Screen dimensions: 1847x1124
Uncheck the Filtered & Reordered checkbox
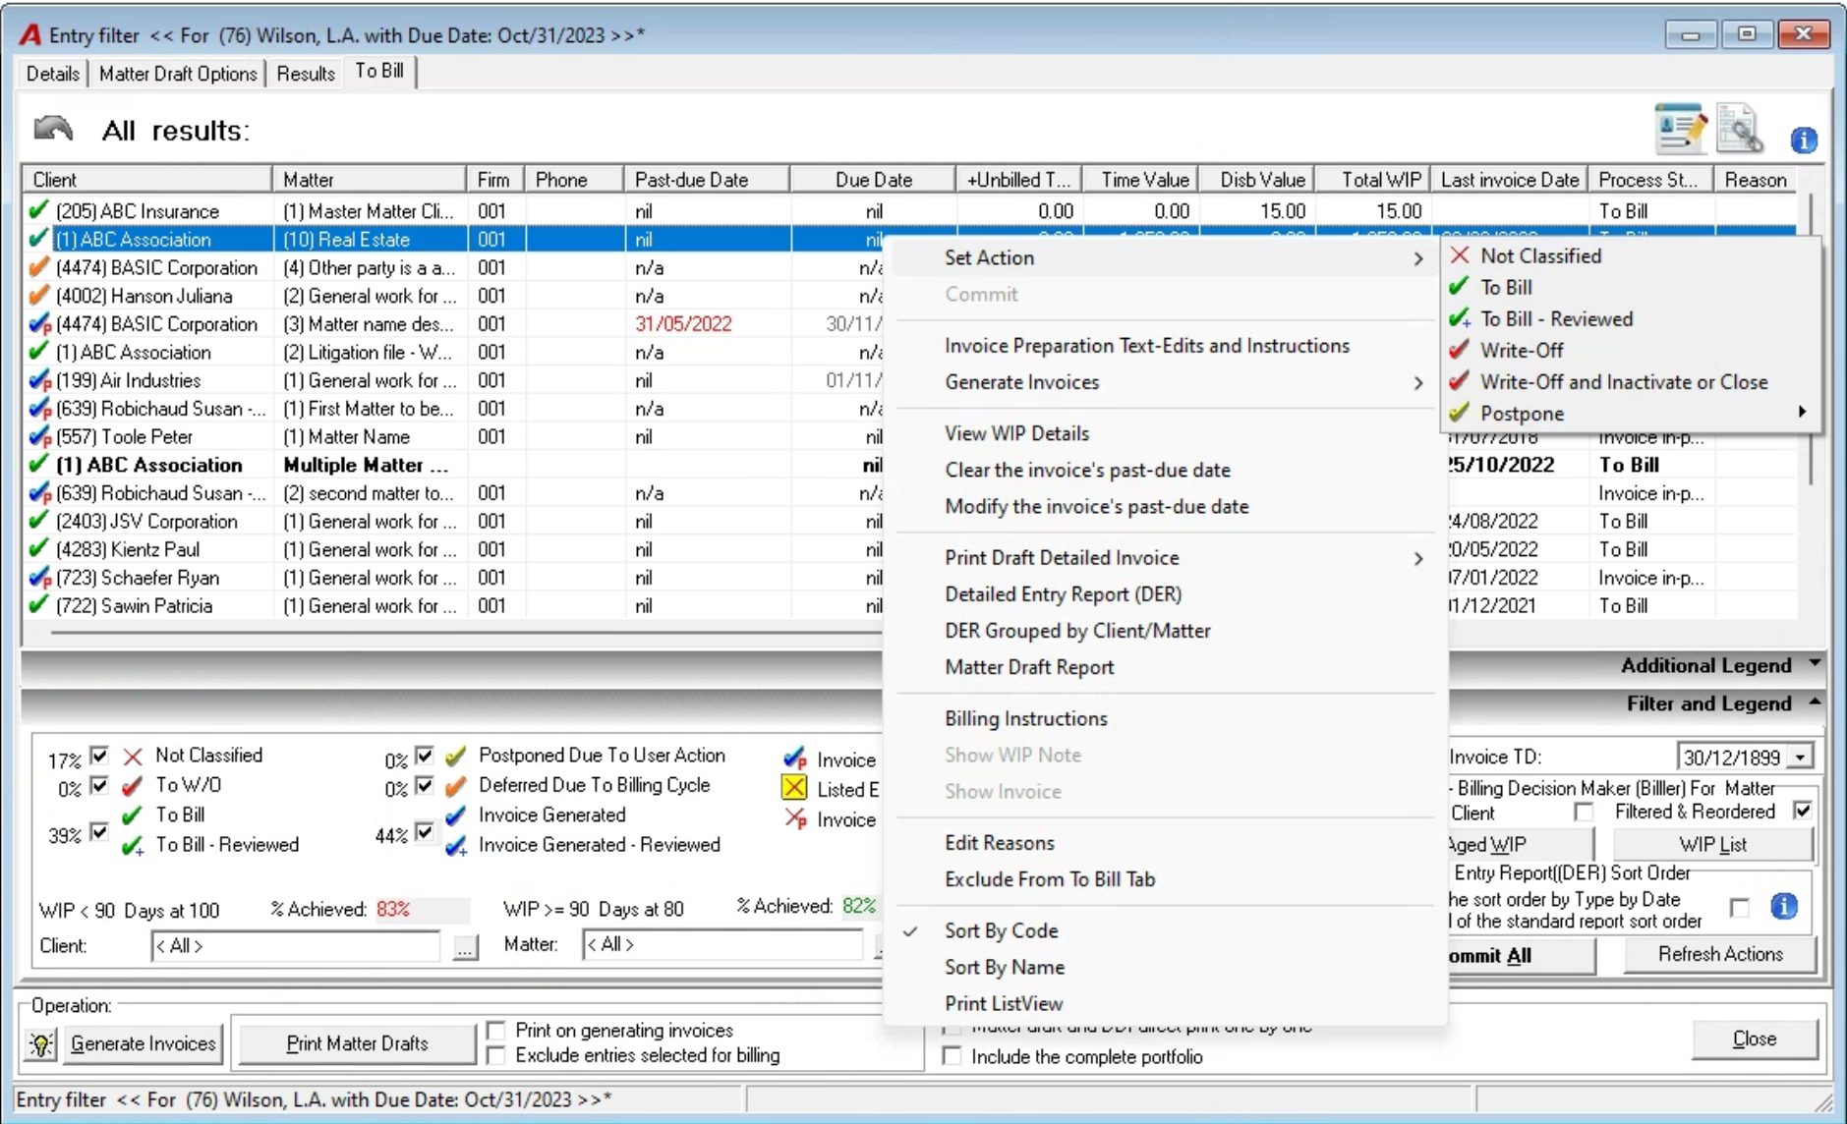tap(1802, 812)
